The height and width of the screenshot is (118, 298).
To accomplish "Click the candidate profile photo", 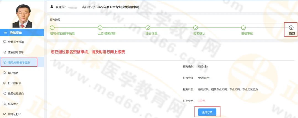I will tap(22, 16).
